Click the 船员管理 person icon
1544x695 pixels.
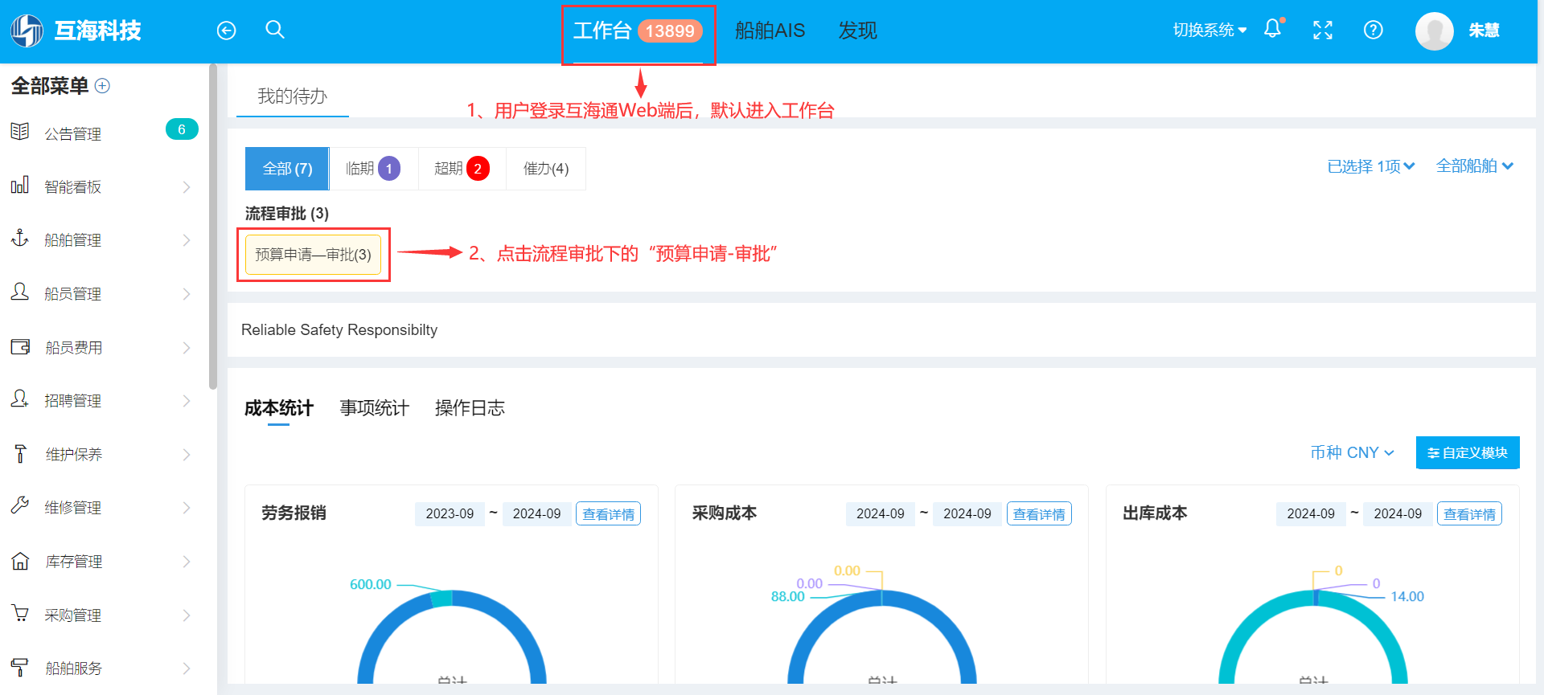[20, 292]
